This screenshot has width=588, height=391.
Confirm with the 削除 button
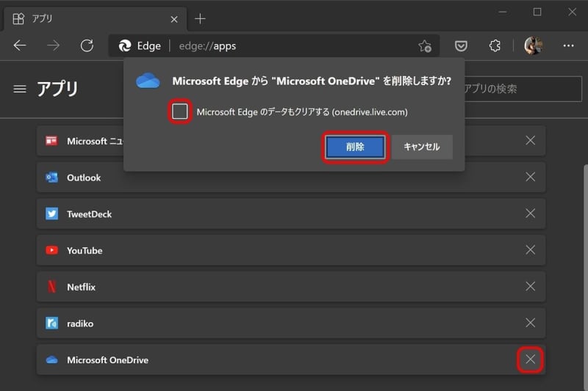coord(355,147)
